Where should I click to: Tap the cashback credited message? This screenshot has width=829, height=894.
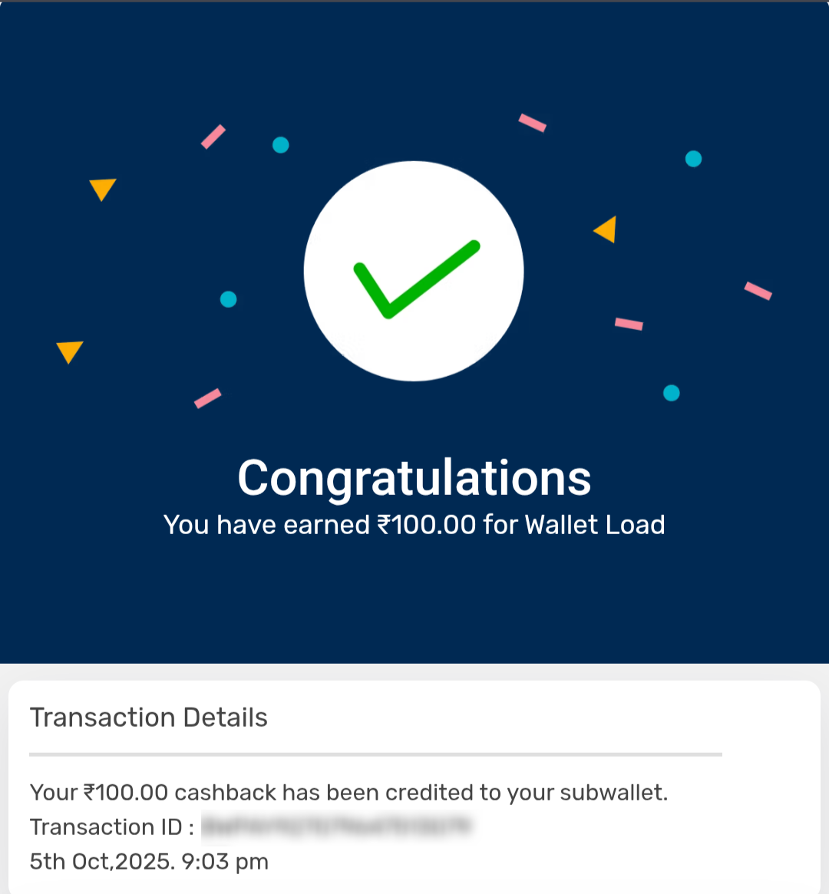[x=348, y=792]
